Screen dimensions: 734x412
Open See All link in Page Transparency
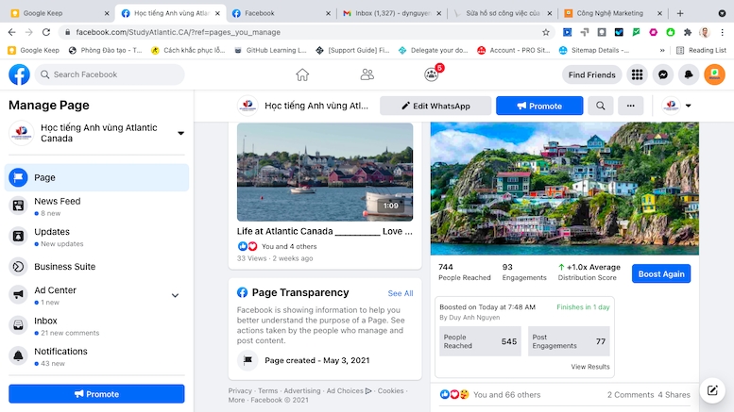click(401, 293)
